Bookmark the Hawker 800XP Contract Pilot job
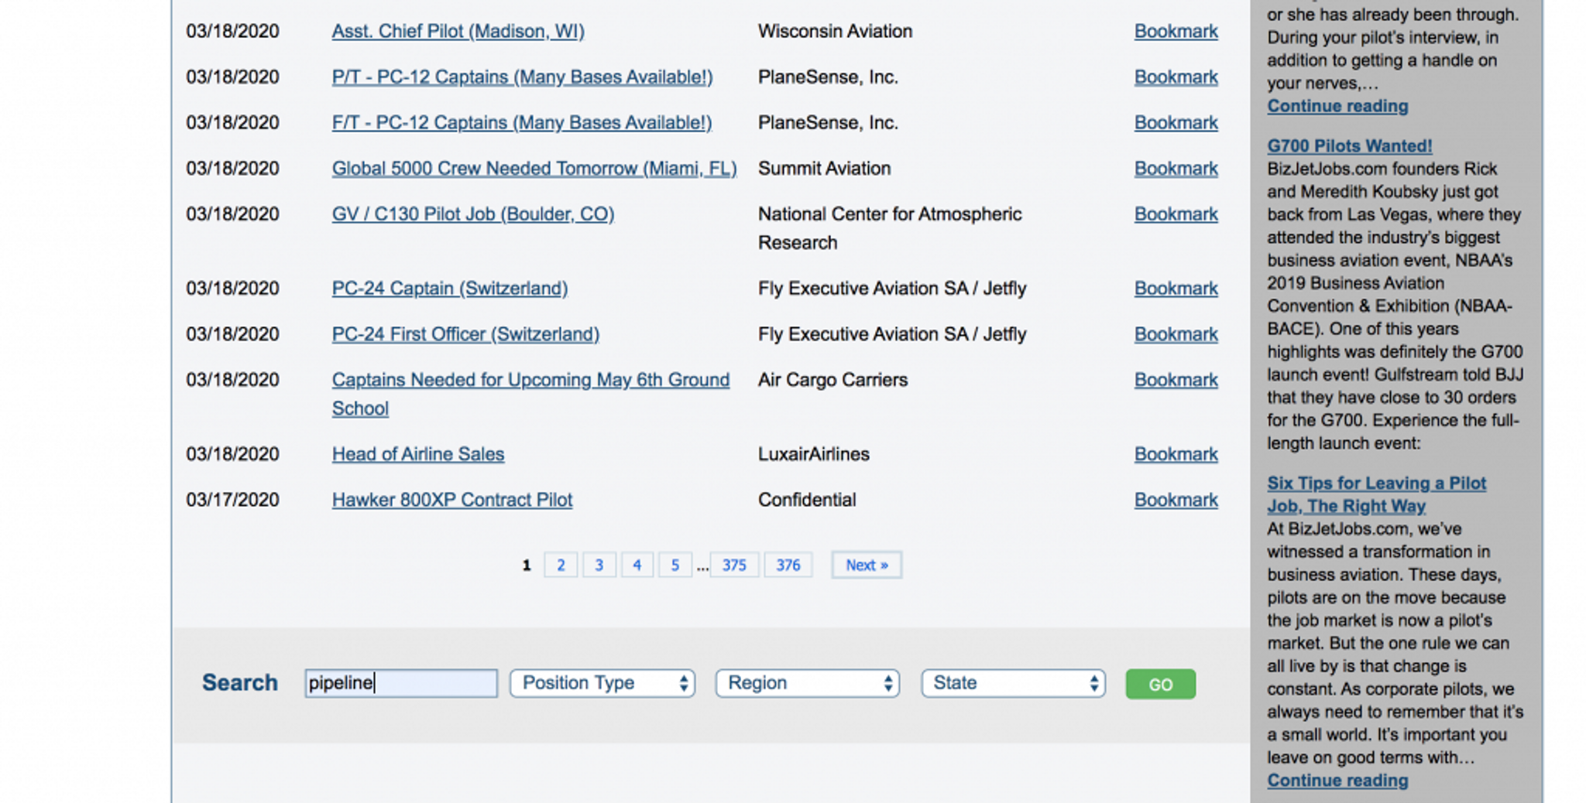Image resolution: width=1586 pixels, height=803 pixels. pos(1176,499)
